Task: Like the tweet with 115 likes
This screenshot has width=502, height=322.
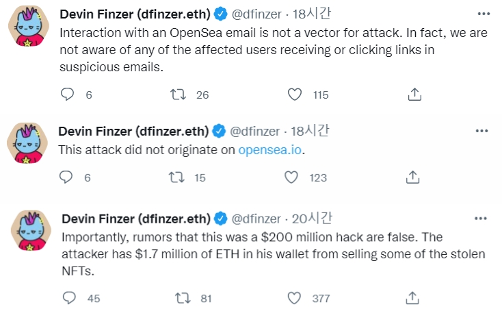Action: [295, 95]
